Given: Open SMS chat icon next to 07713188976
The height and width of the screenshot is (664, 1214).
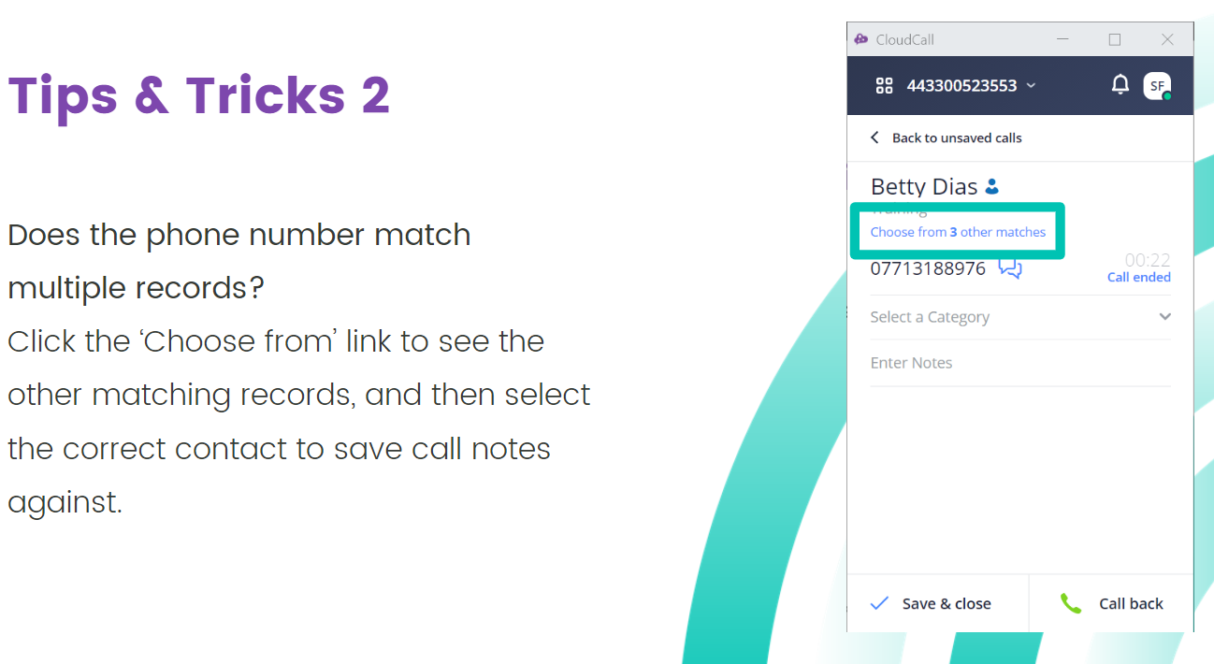Looking at the screenshot, I should coord(1010,268).
